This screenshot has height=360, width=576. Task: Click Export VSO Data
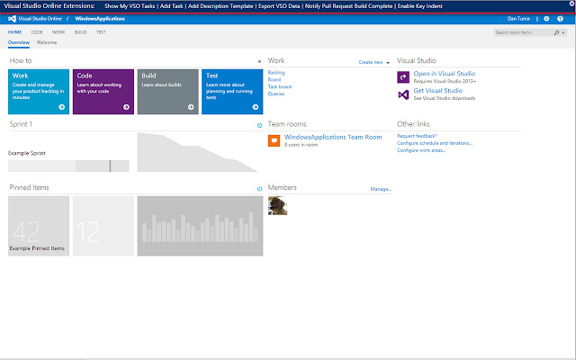279,6
